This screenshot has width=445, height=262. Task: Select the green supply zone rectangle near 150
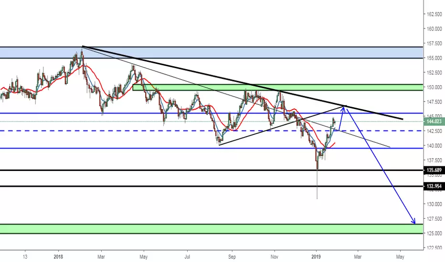click(x=278, y=87)
